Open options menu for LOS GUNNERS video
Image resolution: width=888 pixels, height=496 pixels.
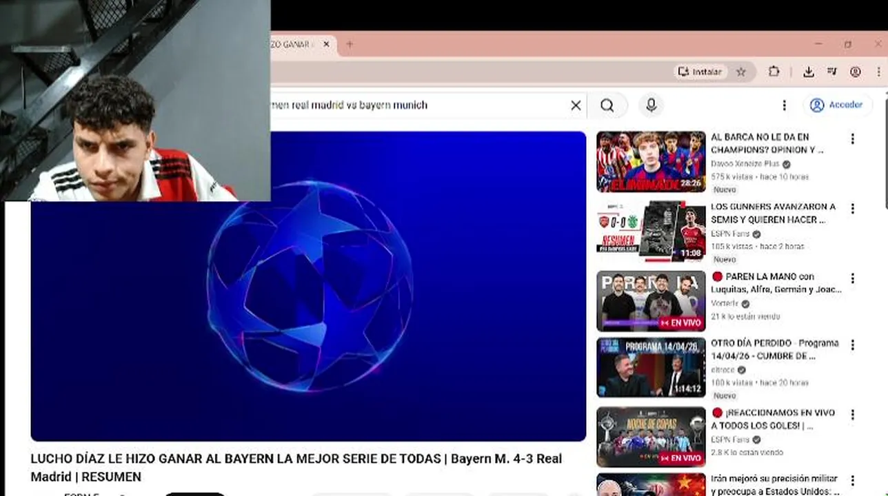point(853,209)
